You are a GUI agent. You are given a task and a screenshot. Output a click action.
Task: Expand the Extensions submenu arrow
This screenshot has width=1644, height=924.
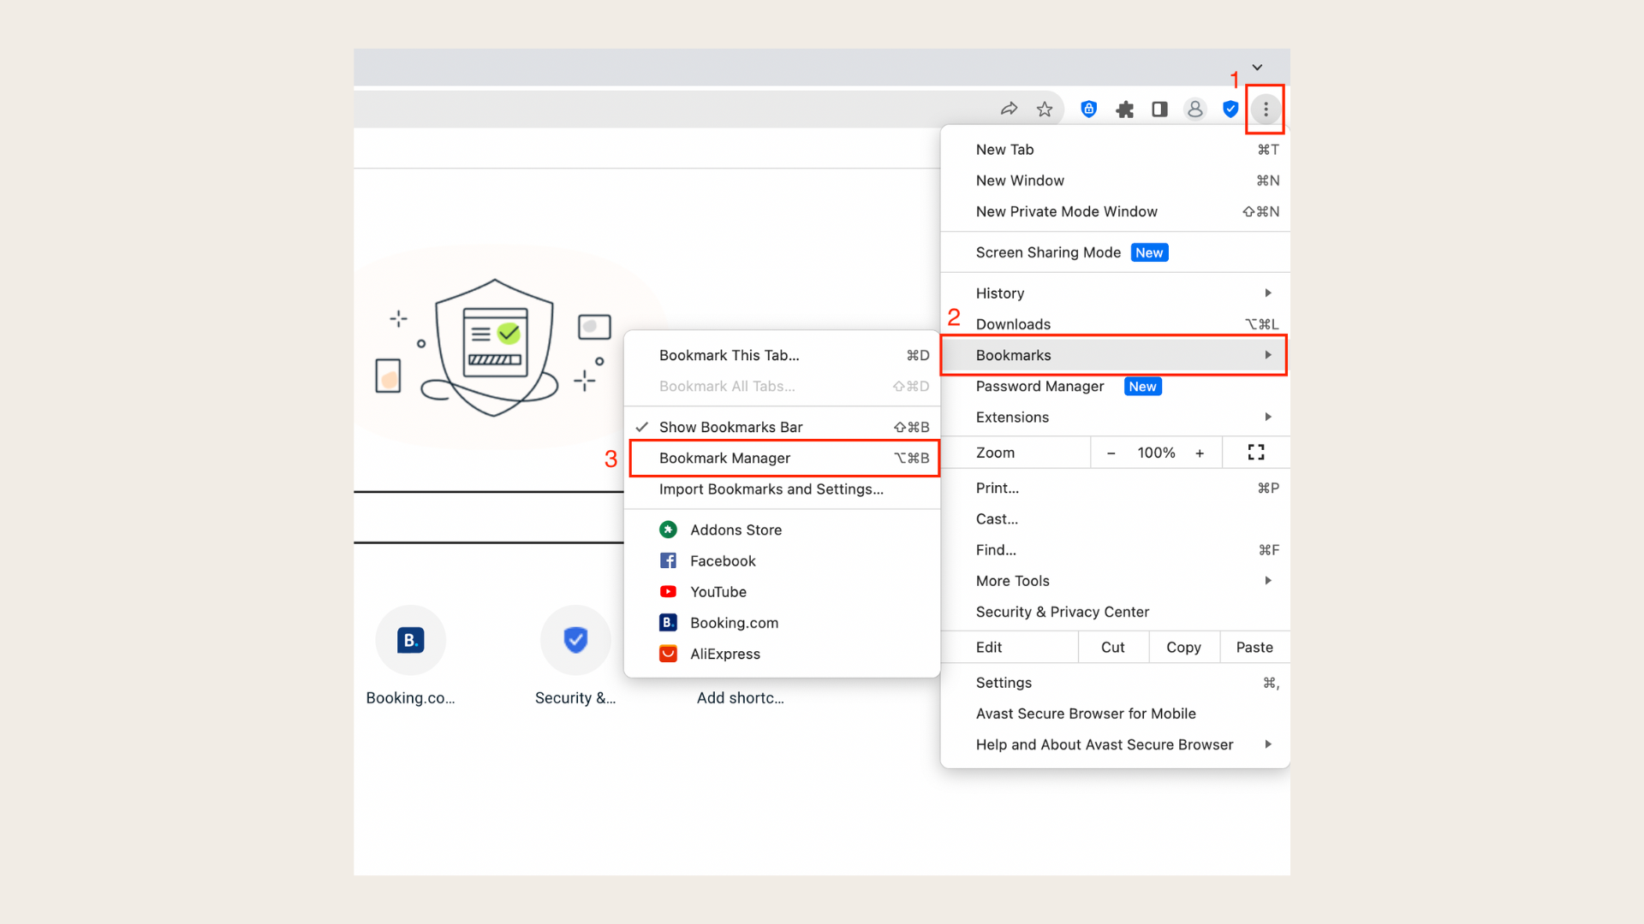[x=1268, y=417]
